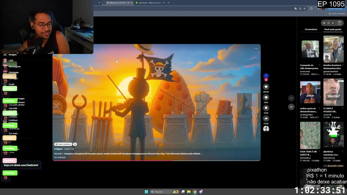Screen dimensions: 347x195
Task: Open the ESSA CENA É UM SURTO thumbnail
Action: pos(310,135)
